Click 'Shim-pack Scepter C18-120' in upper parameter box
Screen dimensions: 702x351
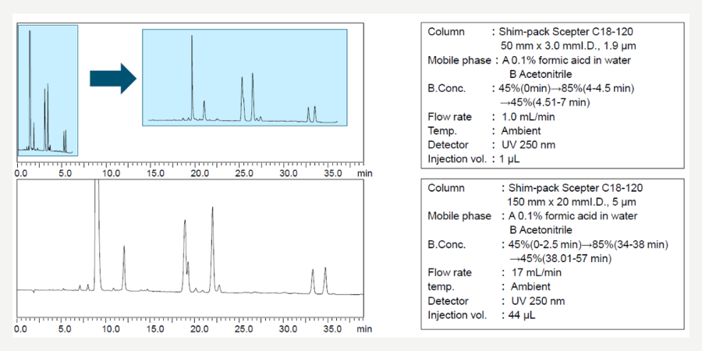click(566, 32)
